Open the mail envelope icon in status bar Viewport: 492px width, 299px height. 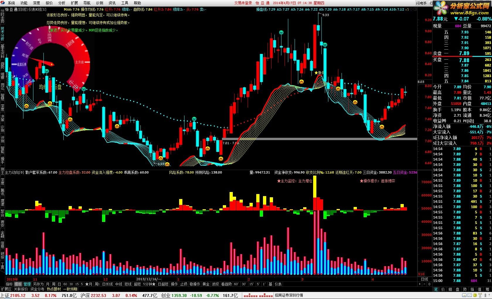click(469, 295)
